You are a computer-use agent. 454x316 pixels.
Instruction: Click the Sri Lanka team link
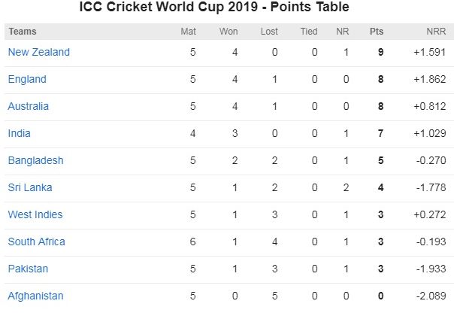click(x=30, y=187)
